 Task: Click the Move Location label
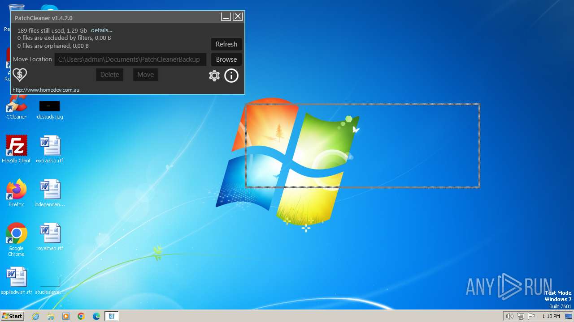32,59
